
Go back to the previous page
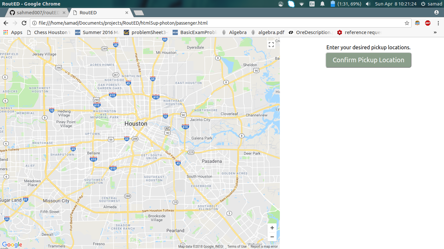pyautogui.click(x=6, y=23)
